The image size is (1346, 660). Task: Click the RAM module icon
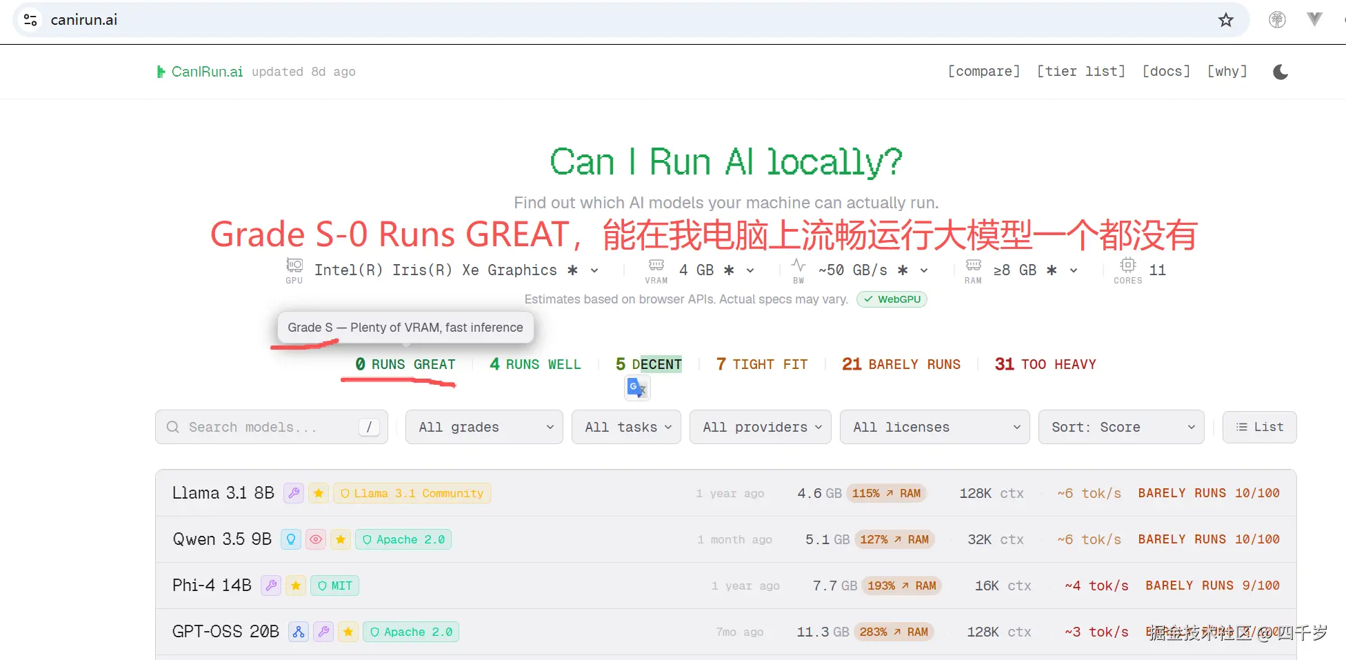[x=973, y=266]
